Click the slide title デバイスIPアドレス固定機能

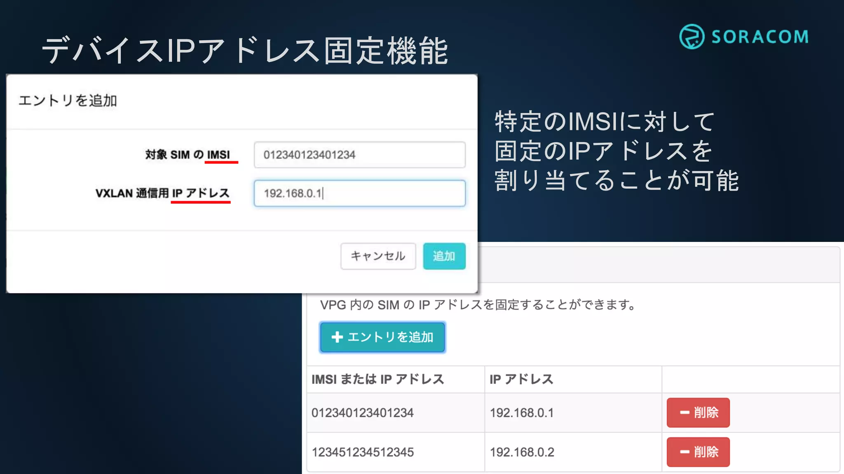(245, 51)
